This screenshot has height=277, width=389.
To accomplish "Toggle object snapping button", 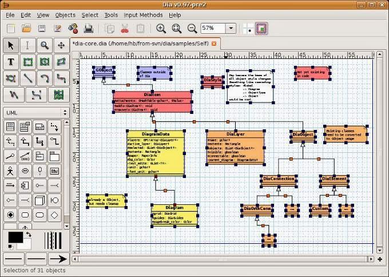I will click(261, 28).
